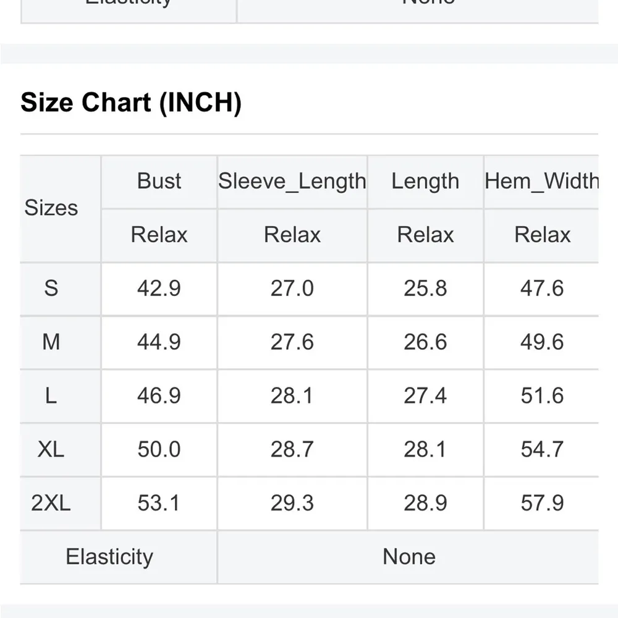Click bust value 42.9 for size S

coord(159,288)
